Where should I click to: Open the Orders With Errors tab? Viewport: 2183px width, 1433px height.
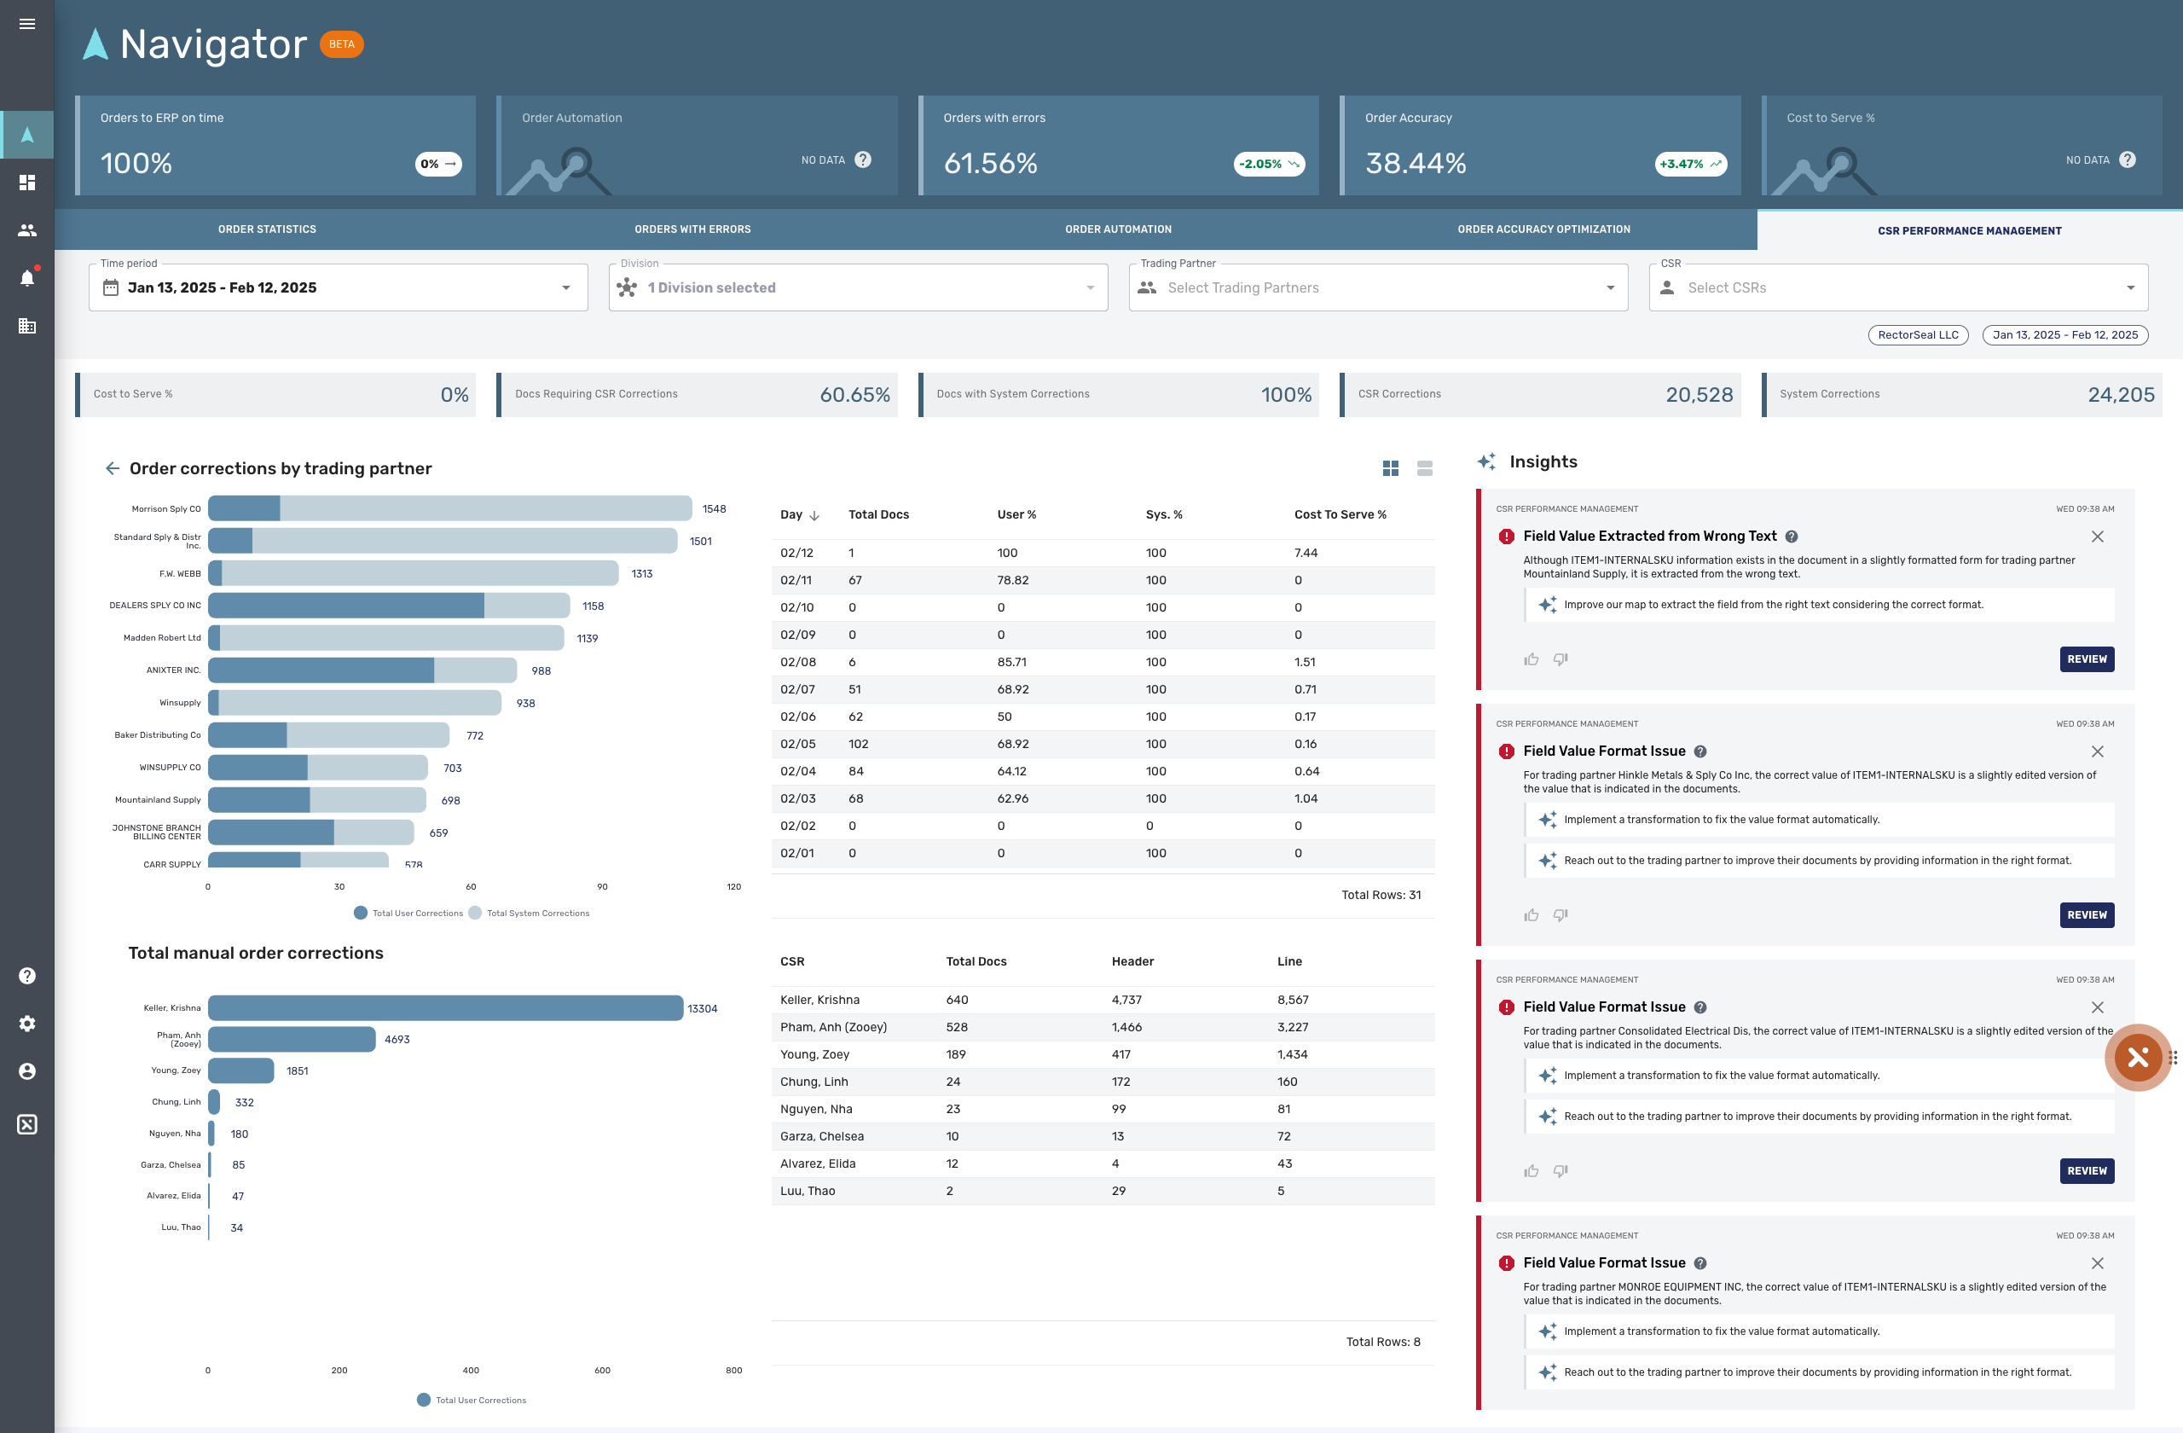(x=692, y=229)
